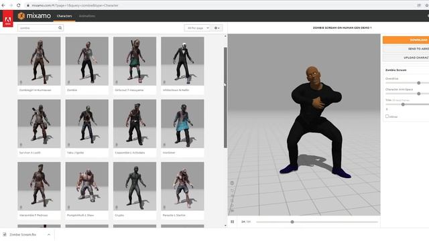The image size is (429, 241).
Task: Click the scroll-down arrow of character list
Action: (225, 226)
